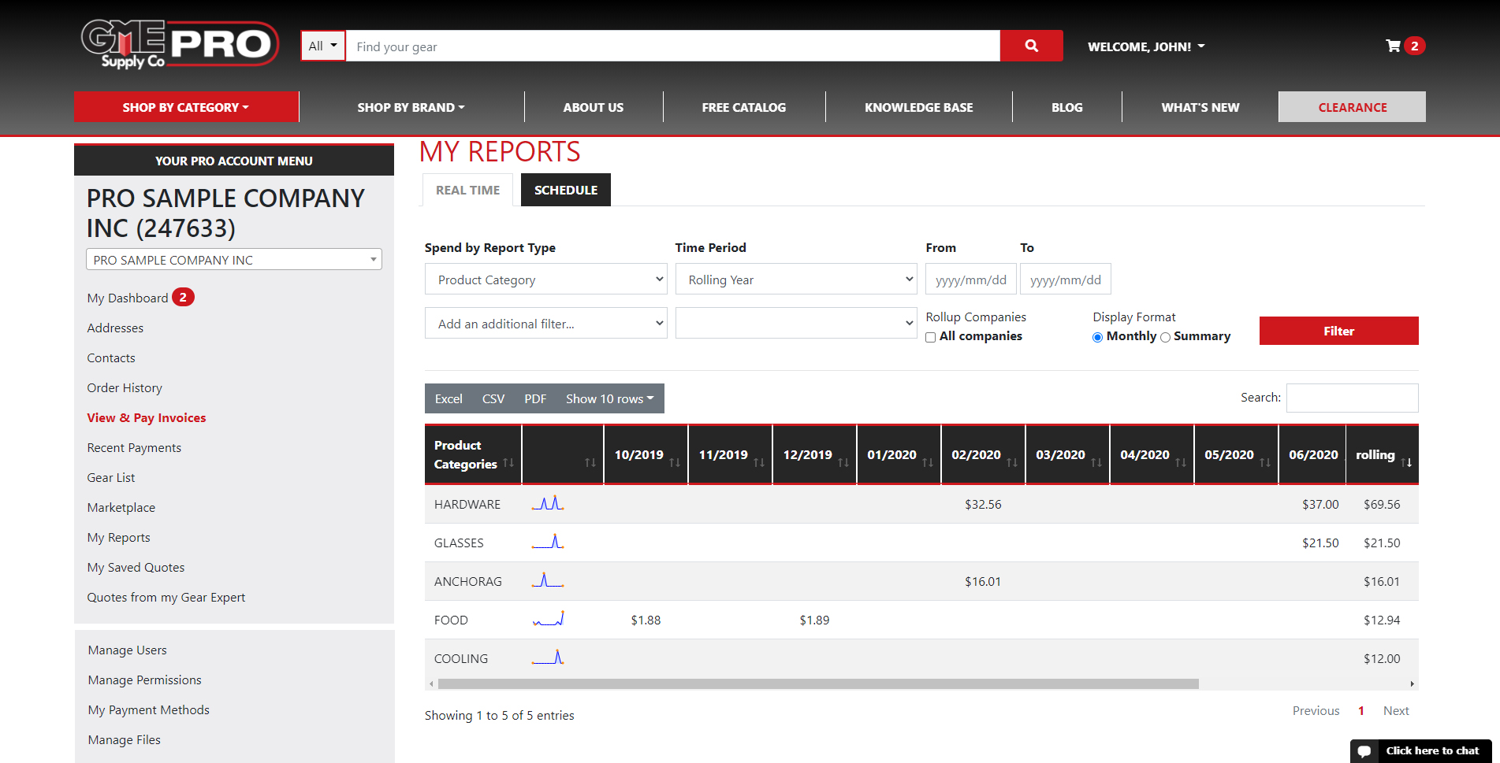1500x763 pixels.
Task: Sort the 03/2020 column
Action: tap(1096, 463)
